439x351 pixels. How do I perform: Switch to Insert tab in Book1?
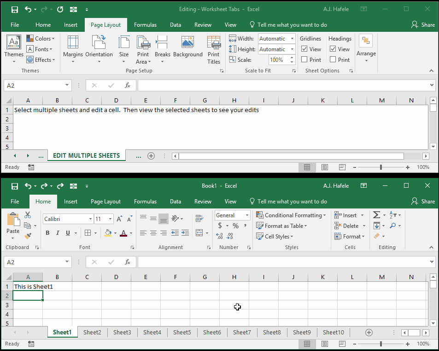click(x=70, y=201)
